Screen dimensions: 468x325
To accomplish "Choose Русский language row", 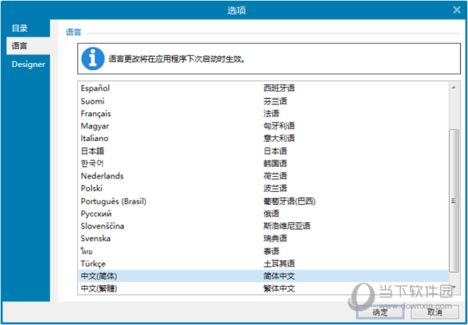I will pos(264,214).
